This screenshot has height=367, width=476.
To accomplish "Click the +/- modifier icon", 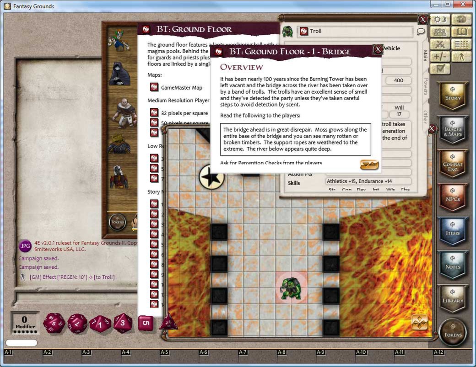I will pos(441,56).
